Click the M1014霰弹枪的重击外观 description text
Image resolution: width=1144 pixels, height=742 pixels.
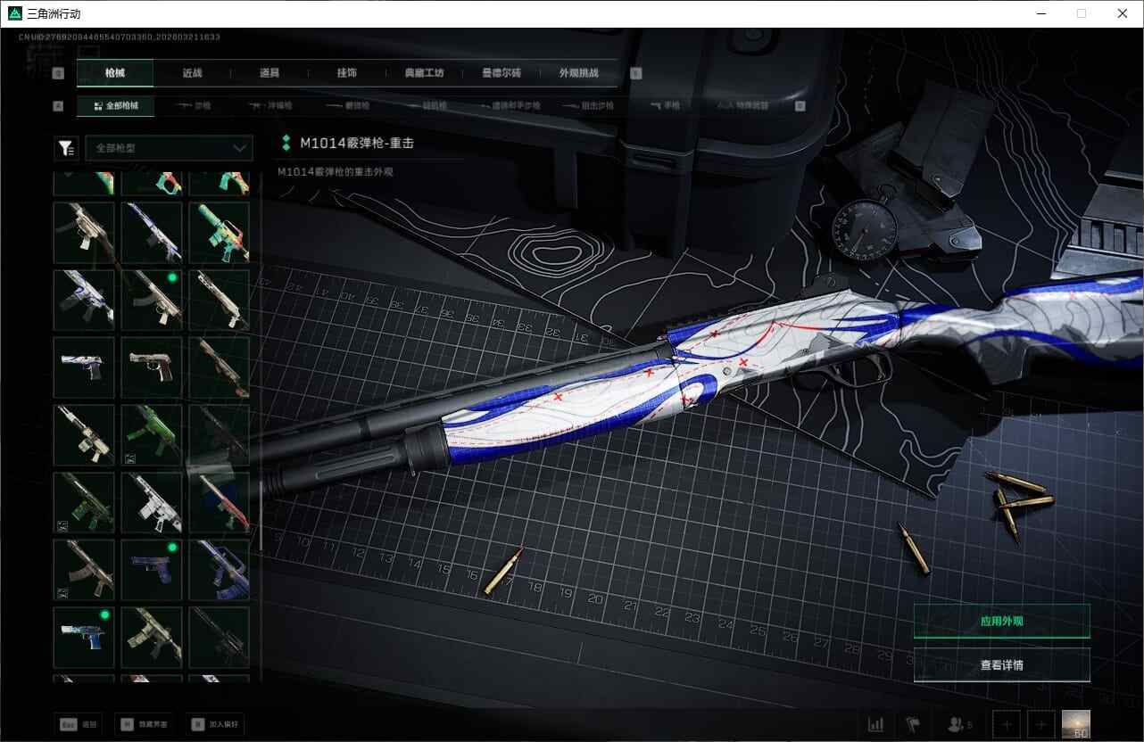336,171
